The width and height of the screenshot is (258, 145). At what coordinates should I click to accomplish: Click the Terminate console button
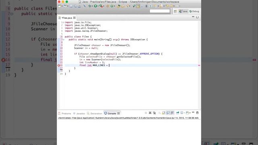(x=146, y=113)
